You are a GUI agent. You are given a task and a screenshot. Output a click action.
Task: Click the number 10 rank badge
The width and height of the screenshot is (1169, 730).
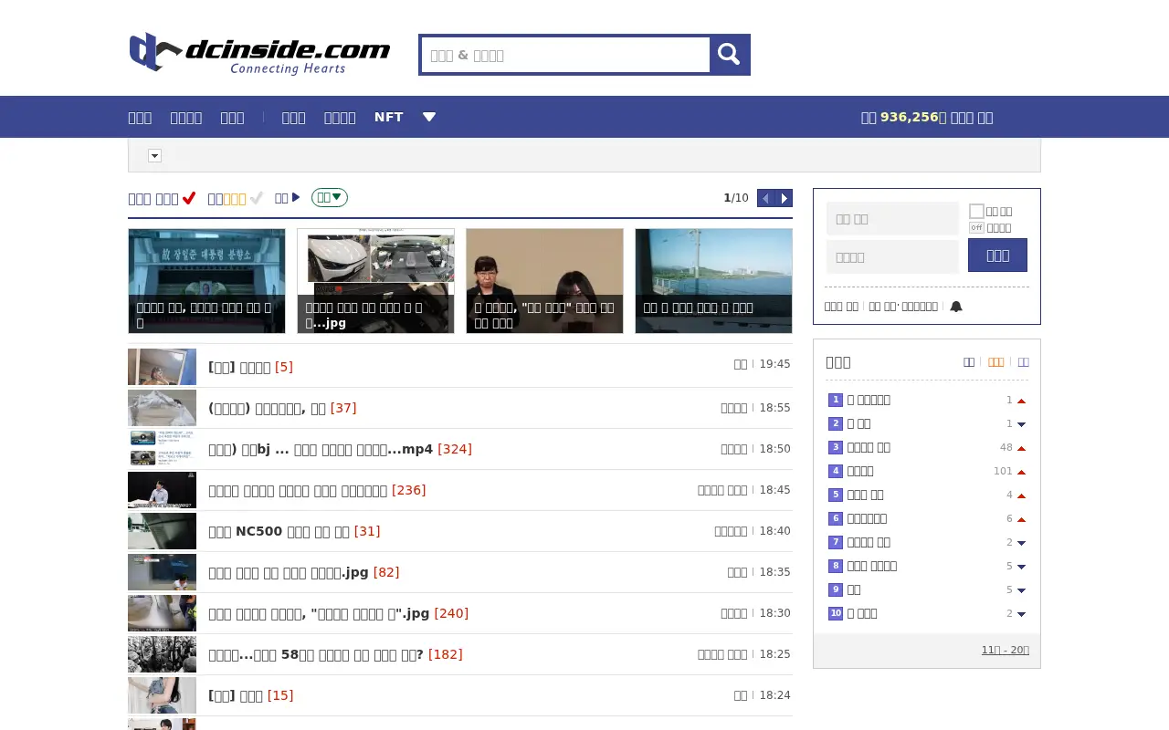pyautogui.click(x=836, y=613)
